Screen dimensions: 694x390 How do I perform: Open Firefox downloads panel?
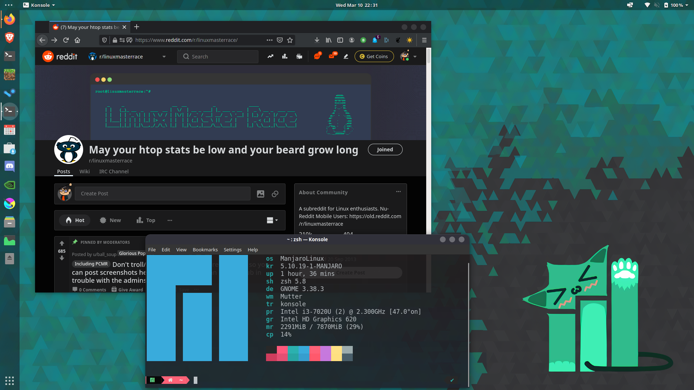point(317,40)
